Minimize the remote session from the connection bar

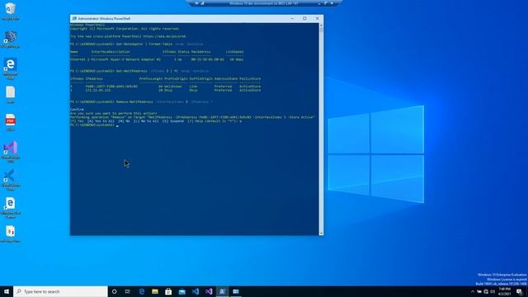coord(319,3)
